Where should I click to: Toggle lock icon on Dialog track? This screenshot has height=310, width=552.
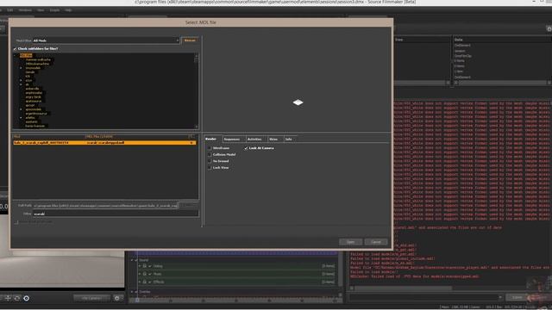click(145, 266)
